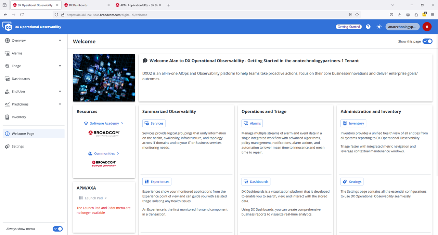
Task: Click the browser address bar URL field
Action: pos(205,15)
